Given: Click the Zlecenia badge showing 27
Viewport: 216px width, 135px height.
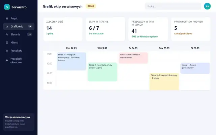Looking at the screenshot, I should (x=29, y=34).
